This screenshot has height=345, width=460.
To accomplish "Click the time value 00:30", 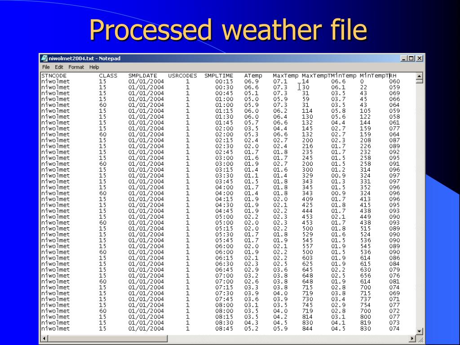I will point(224,88).
